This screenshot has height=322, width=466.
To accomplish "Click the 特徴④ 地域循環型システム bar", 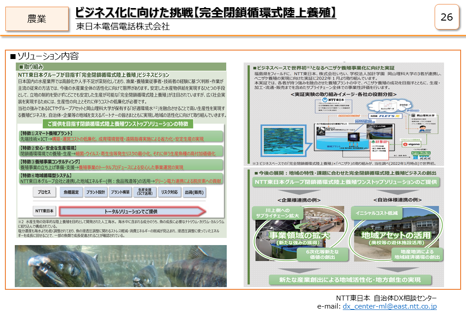I will (x=121, y=179).
